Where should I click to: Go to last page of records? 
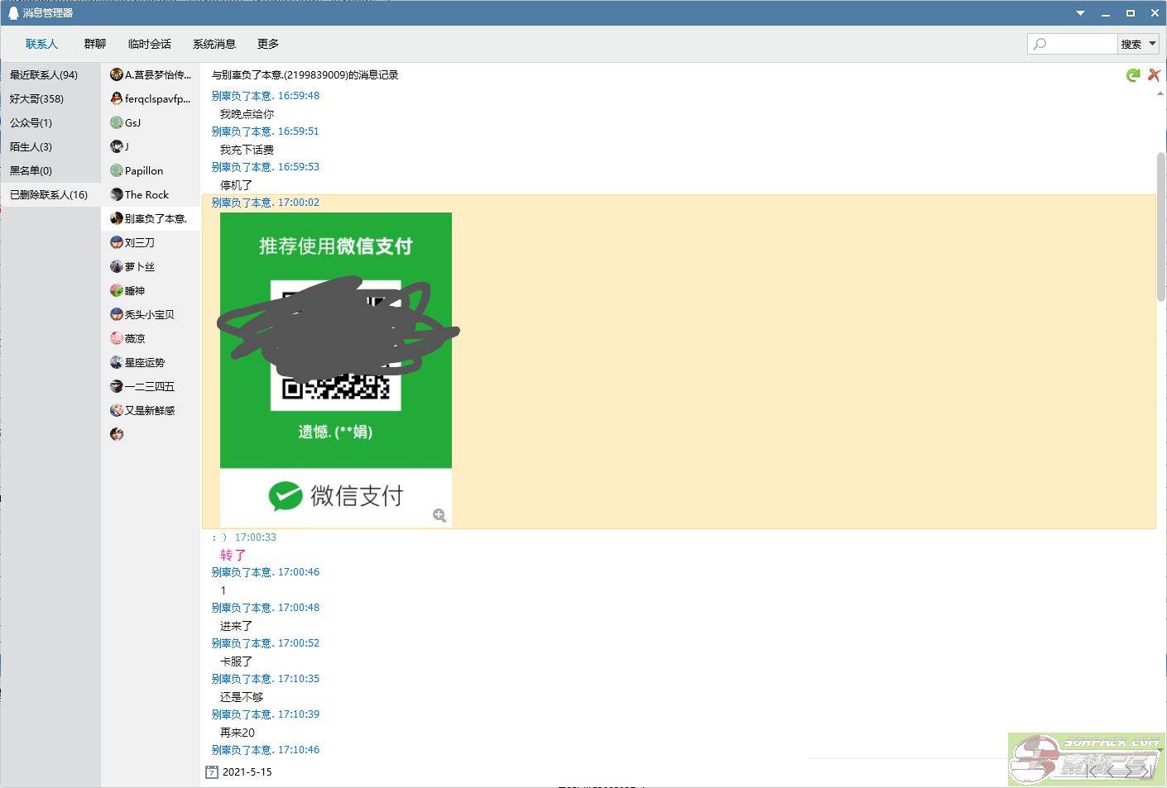(1146, 771)
